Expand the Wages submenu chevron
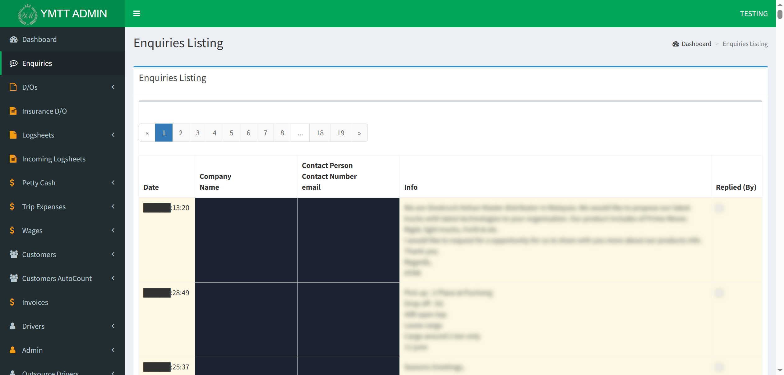Image resolution: width=784 pixels, height=375 pixels. 113,230
